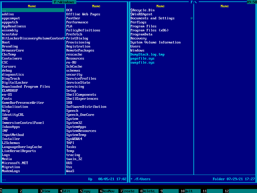Viewport: 257px width, 193px height.
Task: Select Downloaded Program Files folder
Action: (26, 87)
